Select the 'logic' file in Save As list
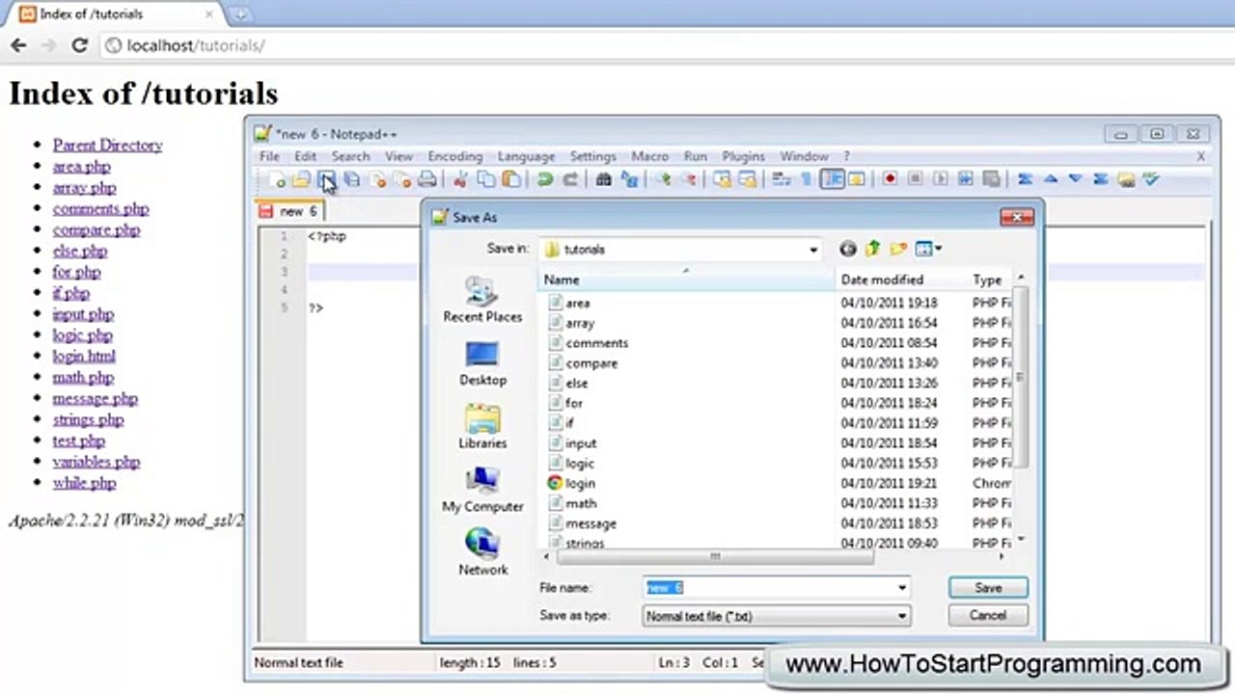Image resolution: width=1235 pixels, height=694 pixels. (580, 464)
